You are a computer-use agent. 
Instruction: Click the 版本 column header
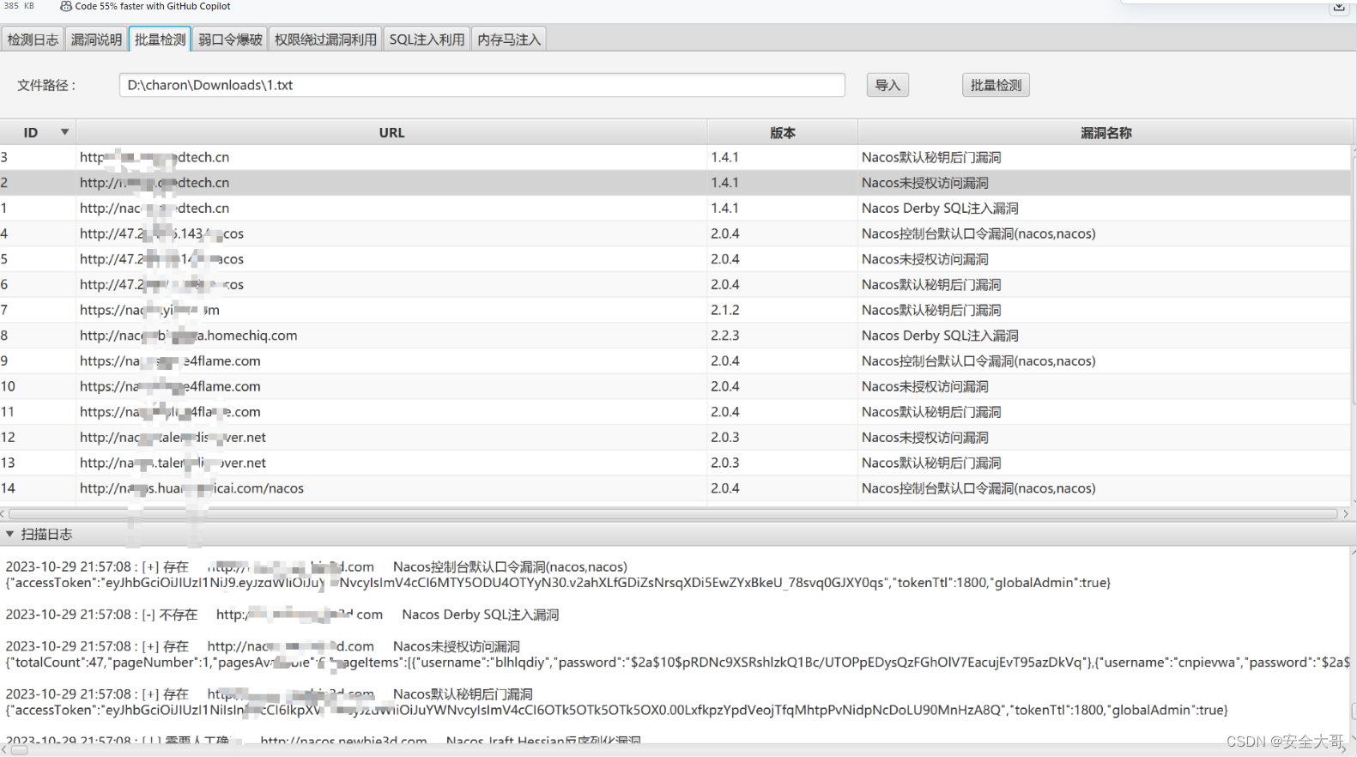(782, 132)
